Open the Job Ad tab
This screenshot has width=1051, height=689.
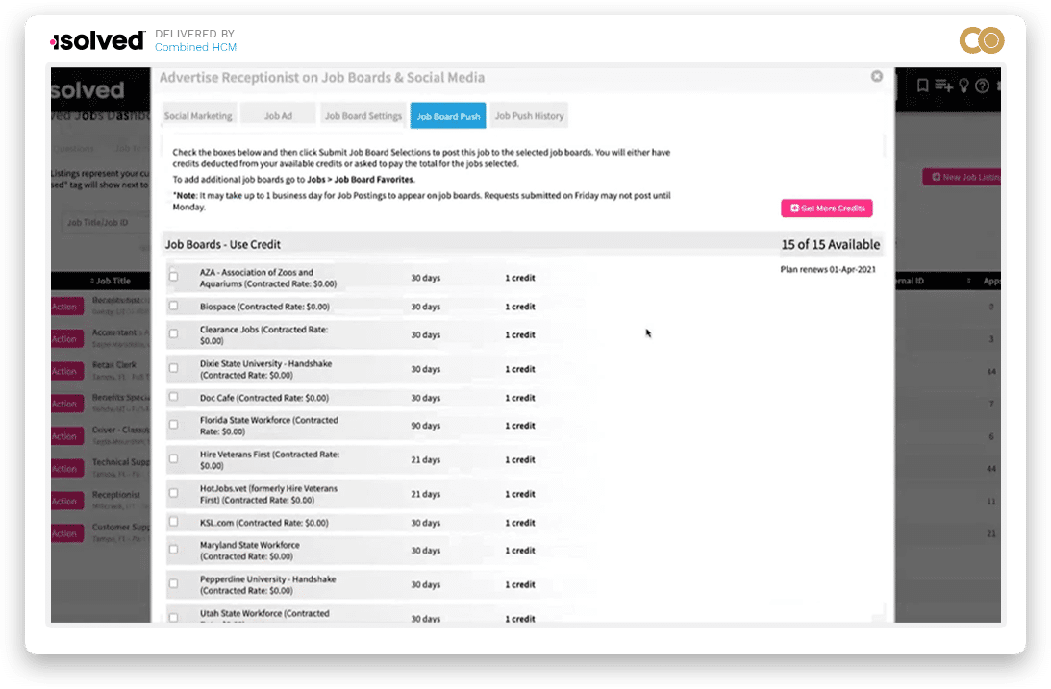coord(278,115)
